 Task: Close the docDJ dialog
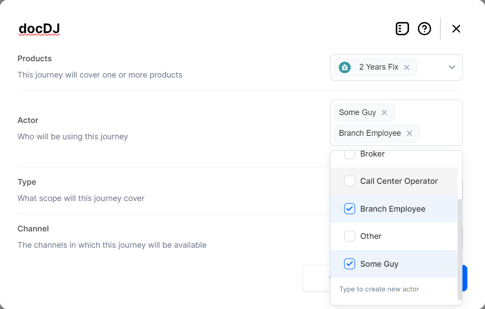[456, 29]
